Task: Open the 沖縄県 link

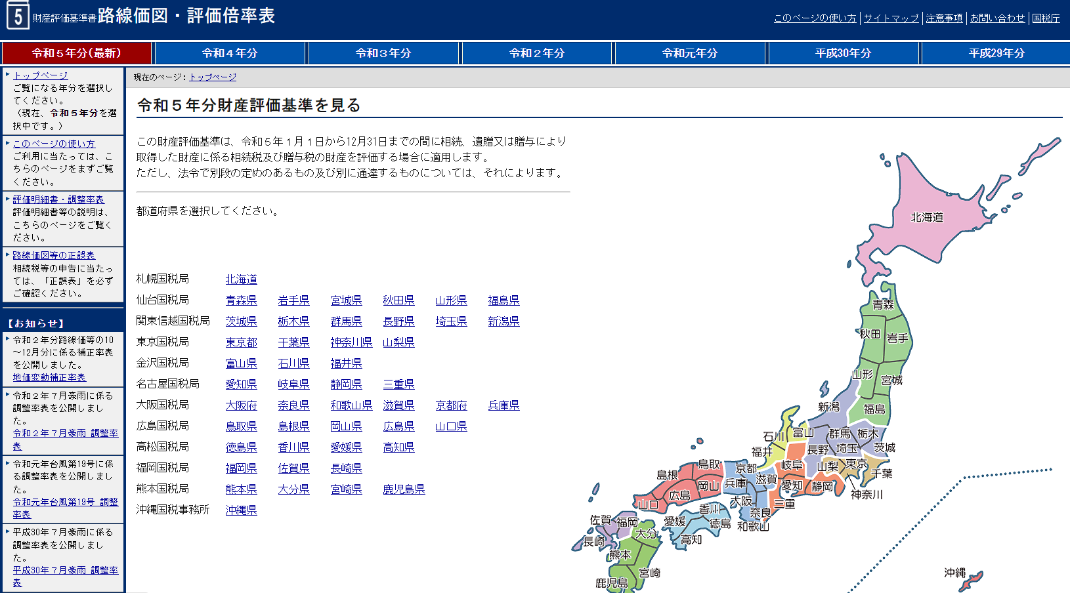Action: click(x=242, y=510)
